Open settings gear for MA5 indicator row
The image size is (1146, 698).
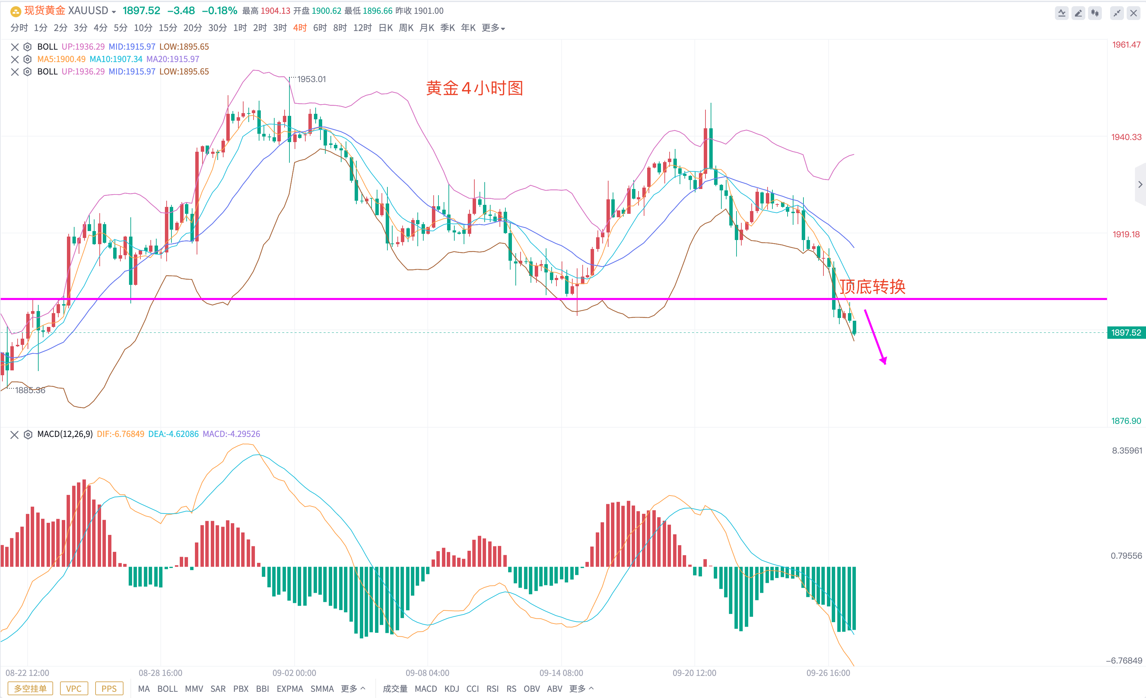click(x=28, y=59)
